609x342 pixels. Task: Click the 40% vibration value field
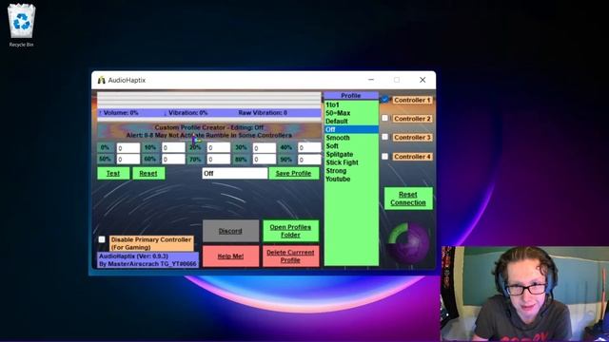[309, 148]
